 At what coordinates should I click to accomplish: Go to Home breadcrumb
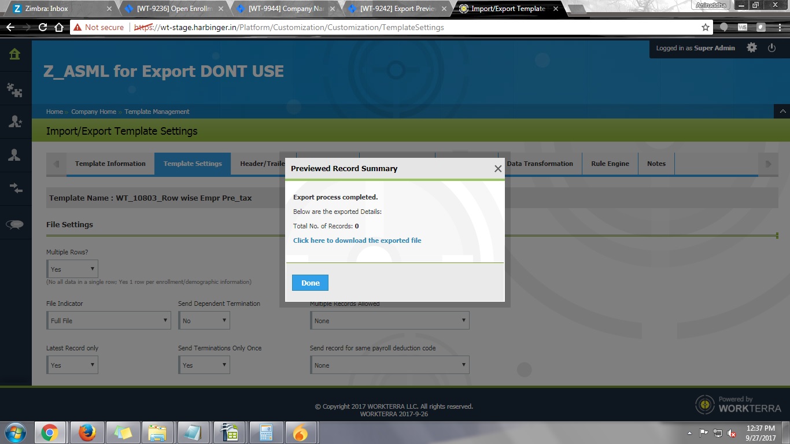pyautogui.click(x=54, y=112)
